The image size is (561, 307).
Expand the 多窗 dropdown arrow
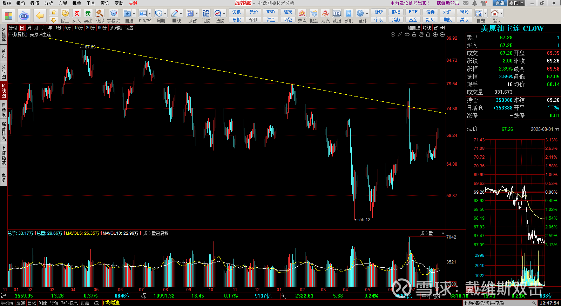tap(197, 14)
